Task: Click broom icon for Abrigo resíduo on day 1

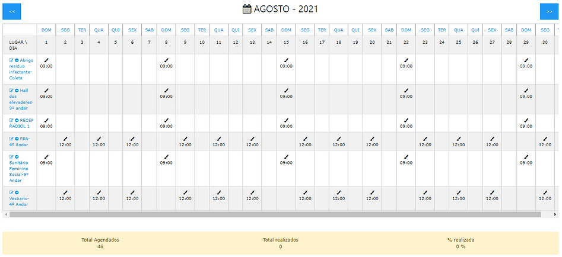Action: pos(46,60)
